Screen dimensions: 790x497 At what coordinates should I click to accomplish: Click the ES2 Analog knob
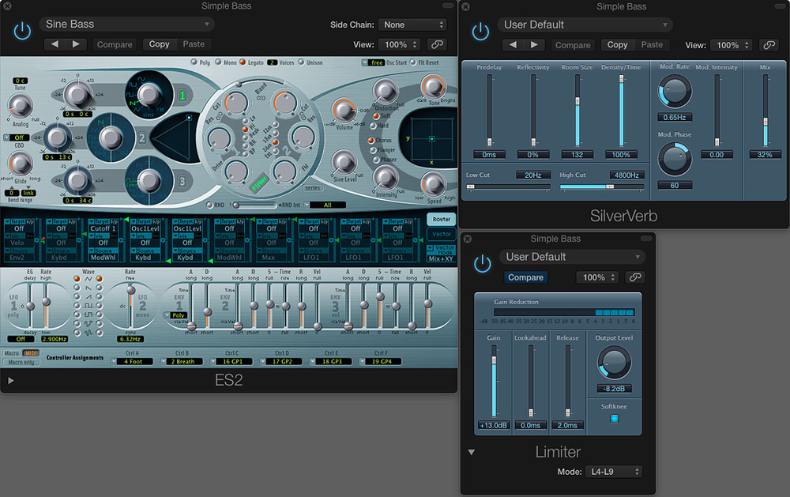(21, 107)
